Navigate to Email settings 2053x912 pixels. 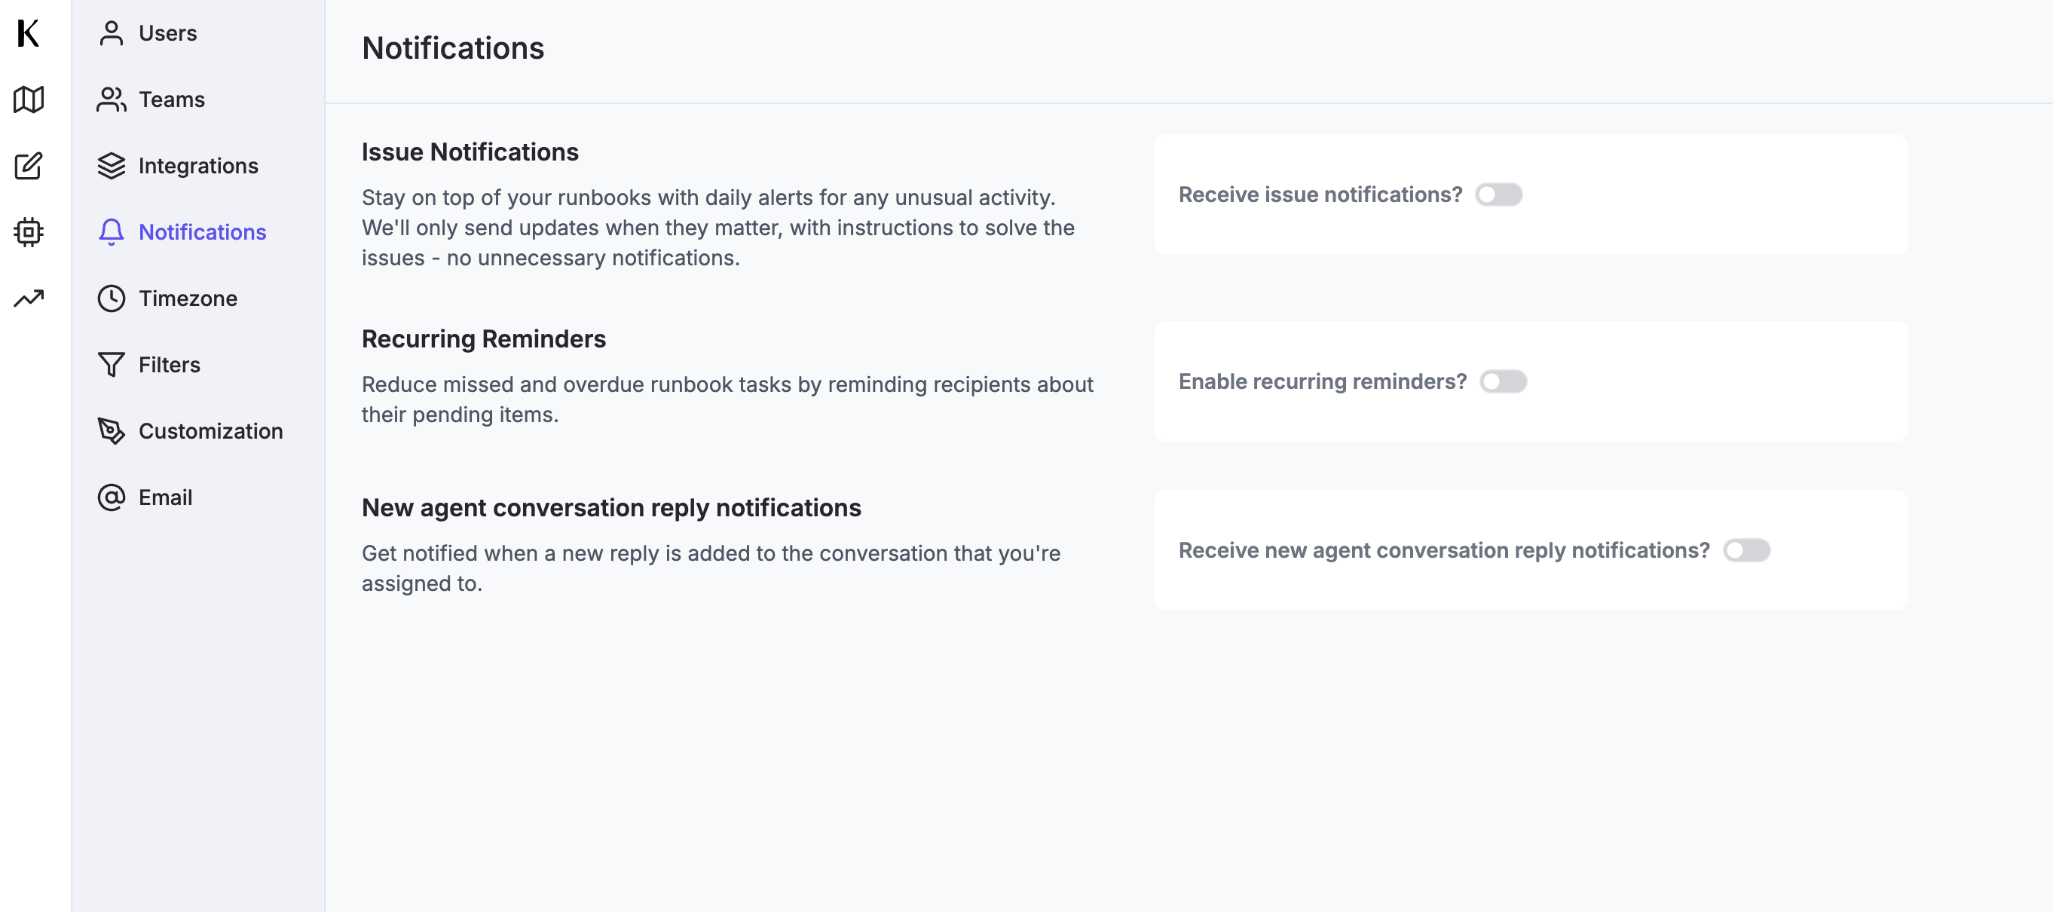[x=166, y=497]
